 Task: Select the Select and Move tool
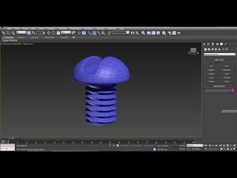point(49,33)
